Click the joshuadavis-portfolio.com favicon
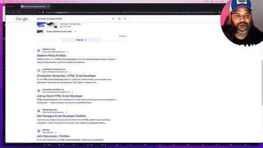 39,90
